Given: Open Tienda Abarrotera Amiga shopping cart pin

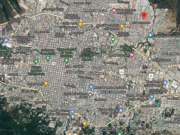Looking at the screenshot, I should pyautogui.click(x=152, y=97).
